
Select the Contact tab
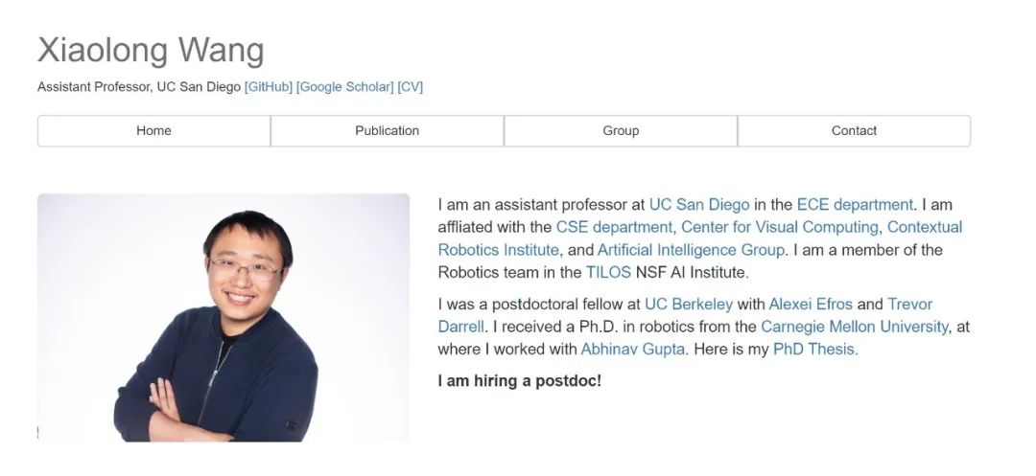click(x=855, y=130)
